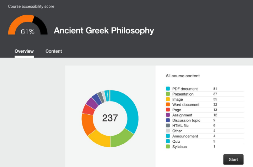Click the Assignment legend purple swatch
253x167 pixels.
click(168, 115)
